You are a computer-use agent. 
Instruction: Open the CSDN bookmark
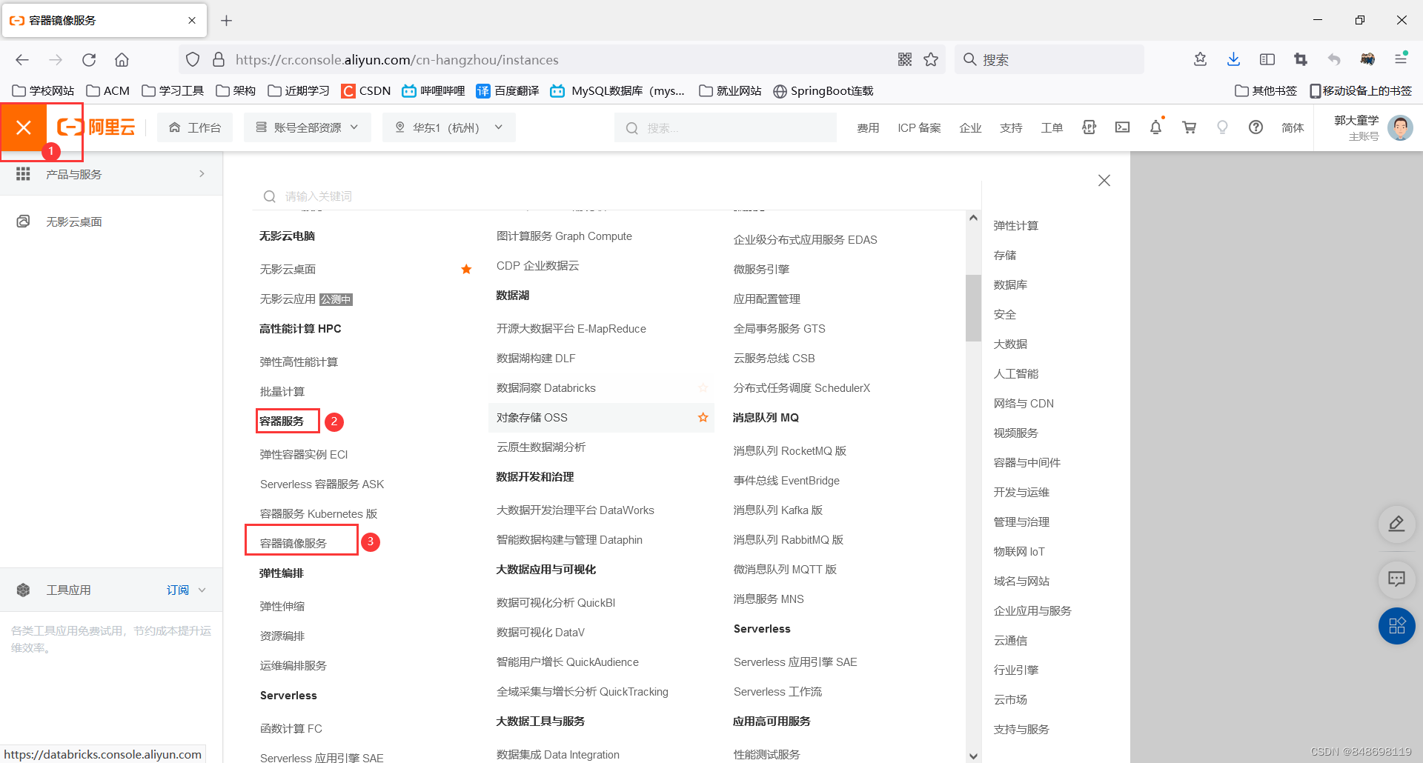coord(365,90)
